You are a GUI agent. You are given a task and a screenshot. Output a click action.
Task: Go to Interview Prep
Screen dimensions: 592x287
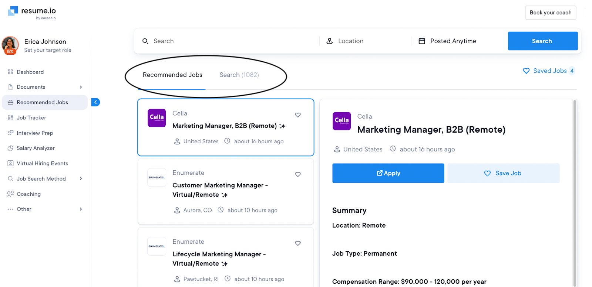tap(34, 133)
